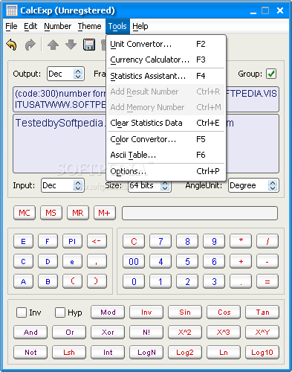Click the lowercase e constant button
This screenshot has height=372, width=292.
point(72,261)
